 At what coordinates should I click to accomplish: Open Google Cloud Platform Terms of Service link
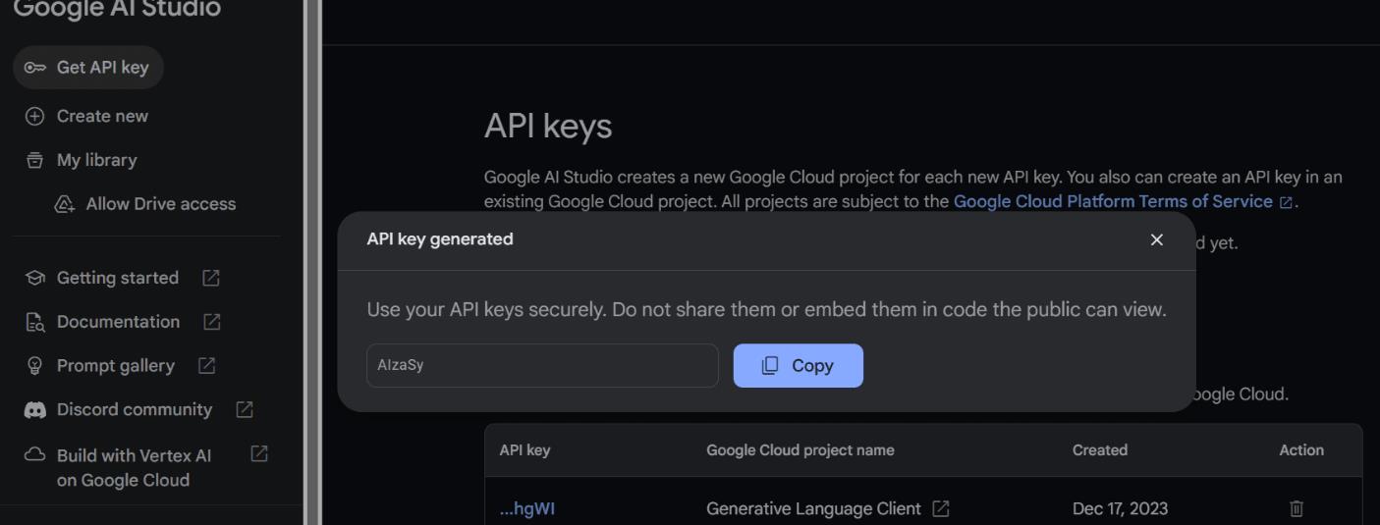coord(1113,201)
